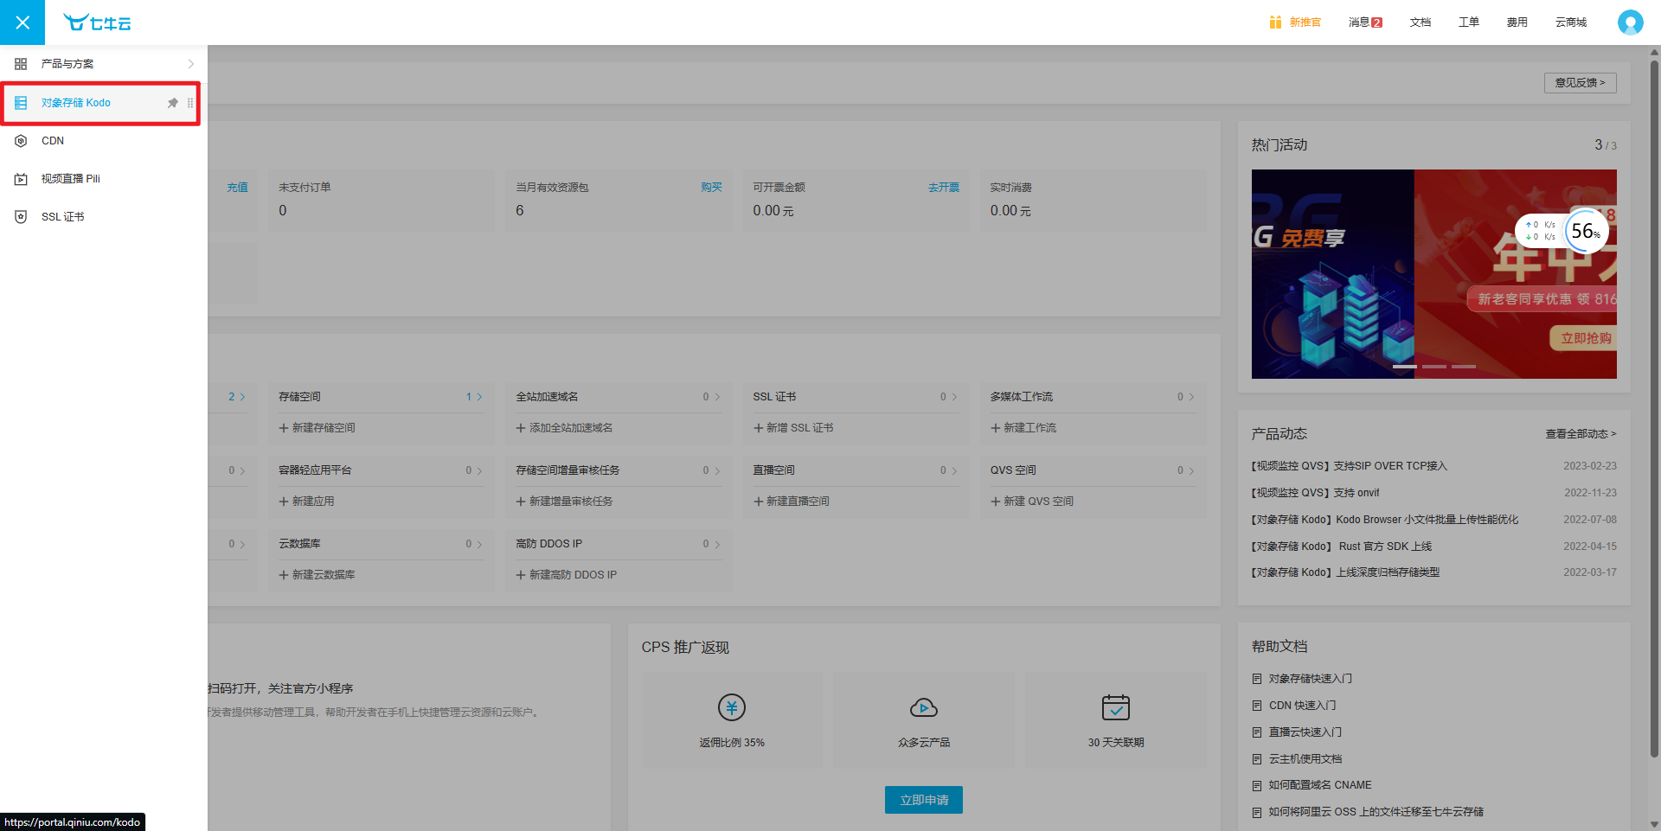This screenshot has height=831, width=1661.
Task: Open Rust 官方 SDK 上线 news item
Action: [x=1341, y=547]
